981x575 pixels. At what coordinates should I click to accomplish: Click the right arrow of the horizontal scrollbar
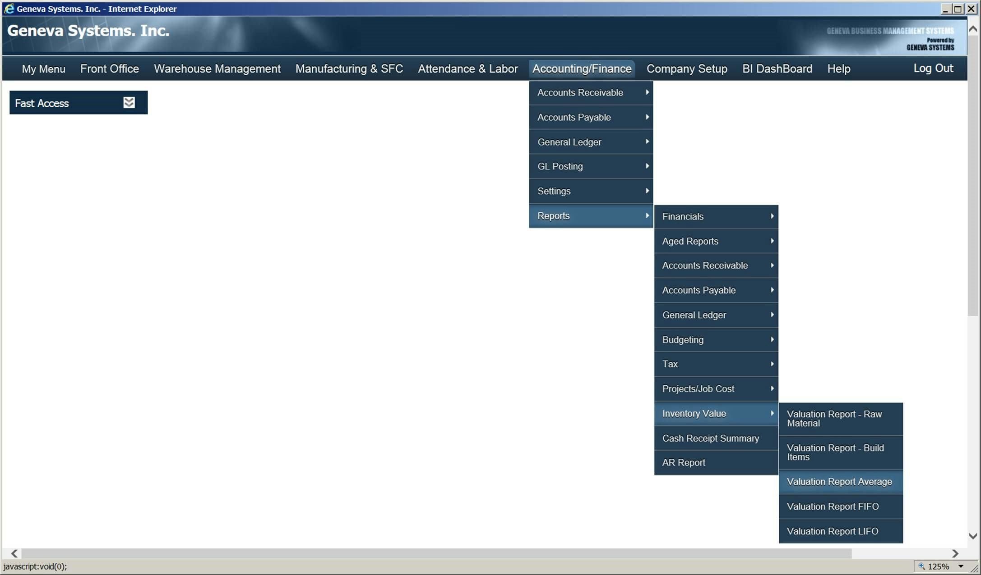tap(955, 553)
